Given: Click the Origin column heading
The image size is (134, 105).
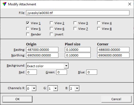Looking at the screenshot, I should [x=31, y=44].
